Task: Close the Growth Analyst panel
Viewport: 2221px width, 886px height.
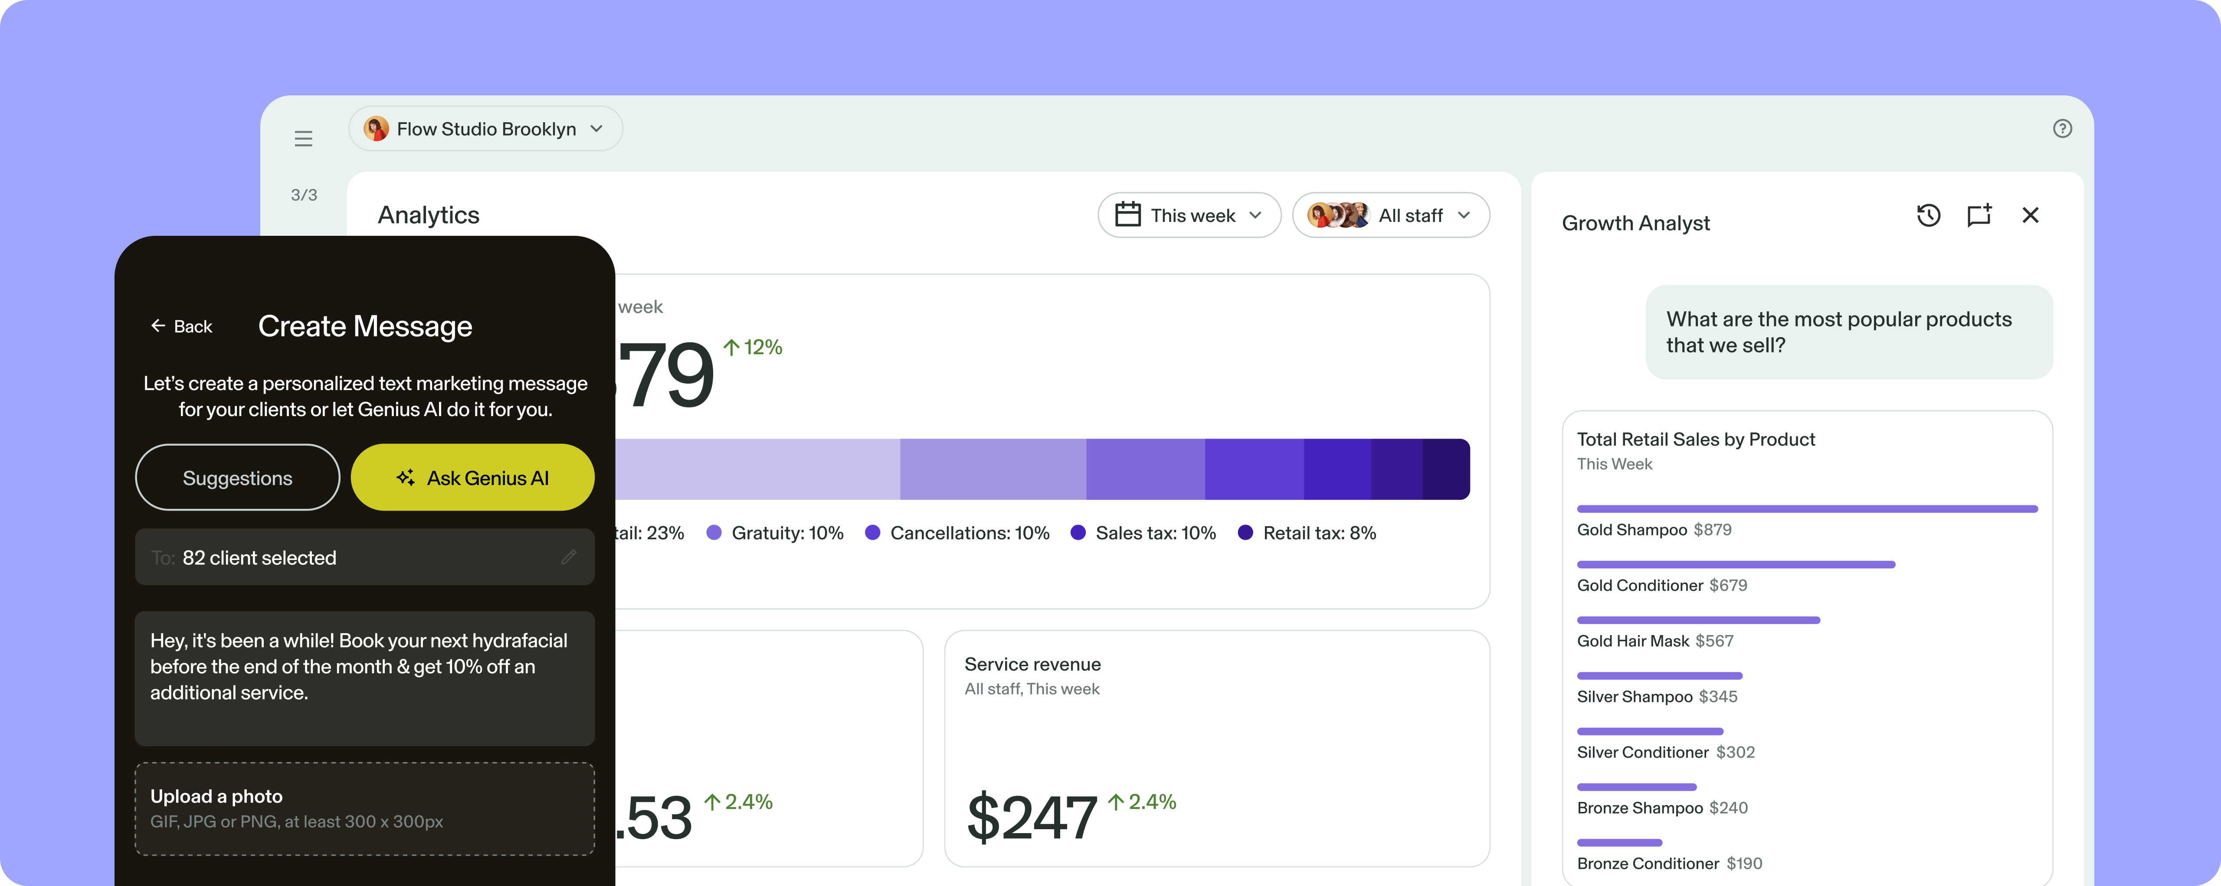Action: tap(2030, 215)
